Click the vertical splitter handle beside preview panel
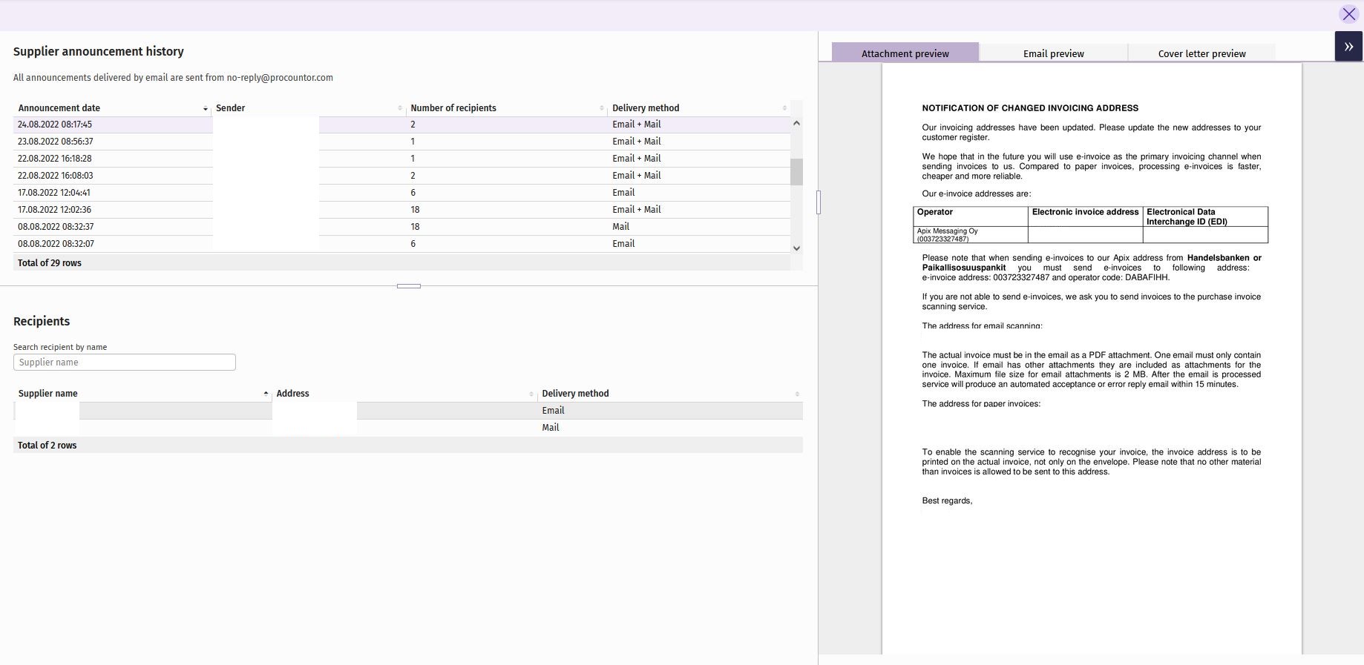Viewport: 1364px width, 665px height. 818,202
